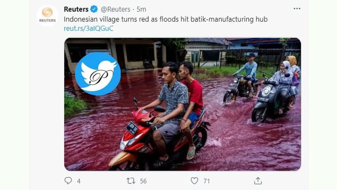Click the yellow hijab in the photo

click(x=292, y=60)
